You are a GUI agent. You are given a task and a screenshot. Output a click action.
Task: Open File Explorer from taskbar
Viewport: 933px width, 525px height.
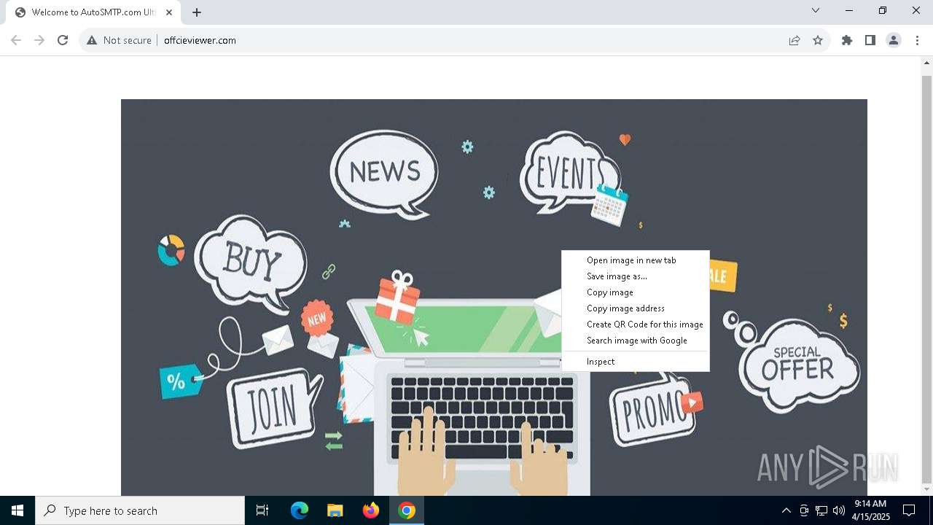click(335, 510)
